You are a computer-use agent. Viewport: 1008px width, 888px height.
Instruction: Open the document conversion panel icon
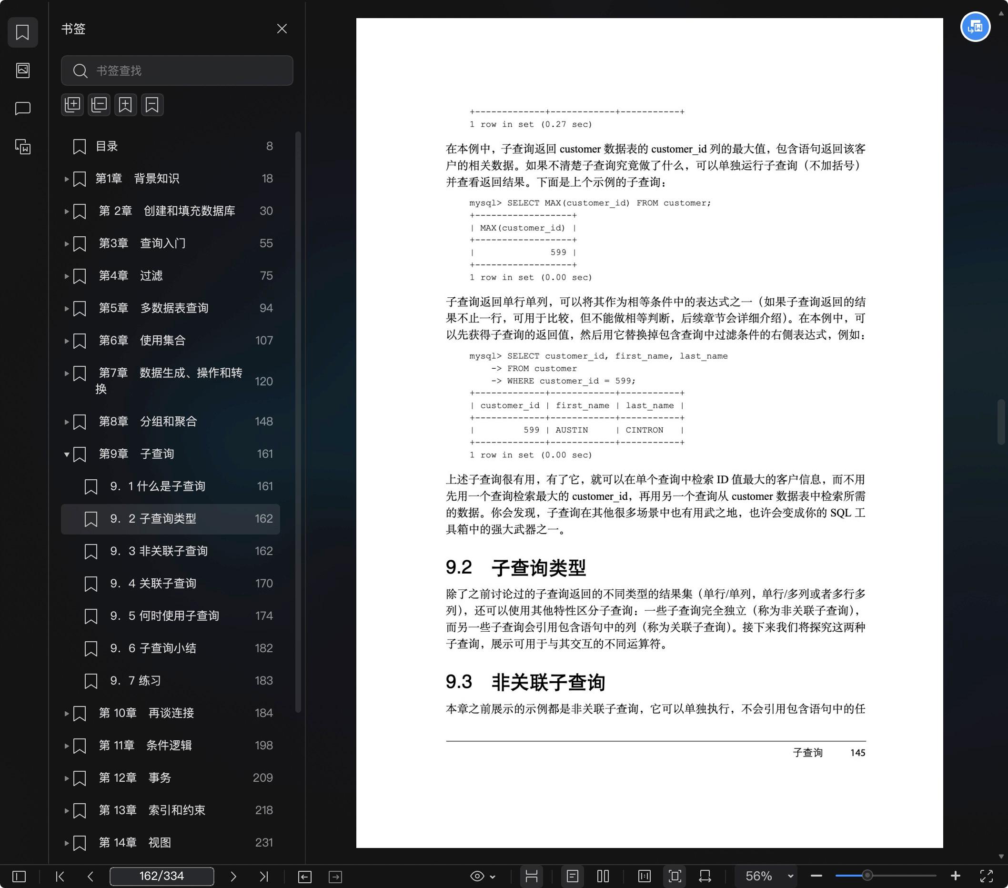point(23,146)
